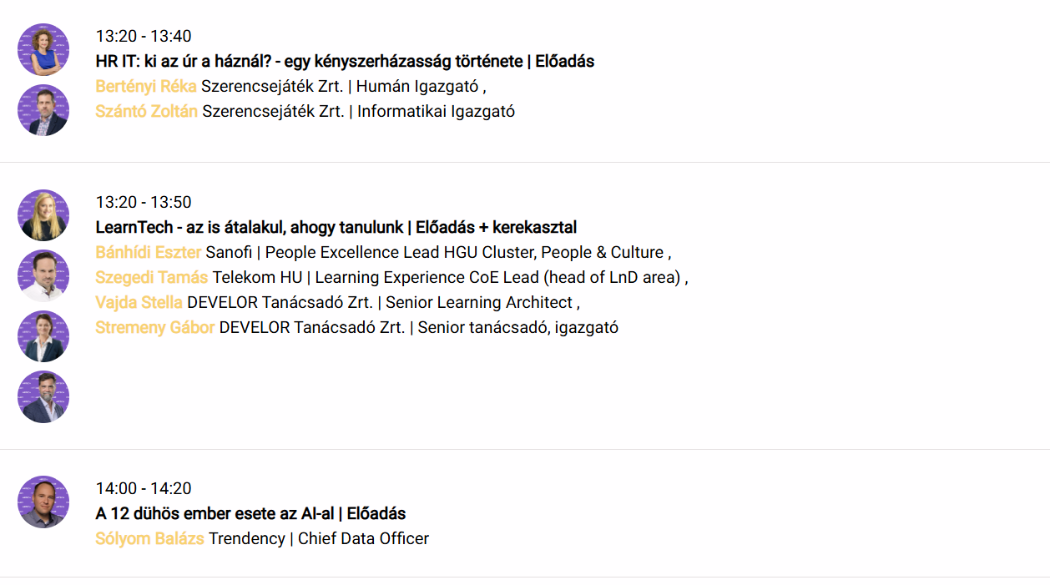Viewport: 1050px width, 585px height.
Task: Select the Stremeny Gábor name link
Action: 155,327
